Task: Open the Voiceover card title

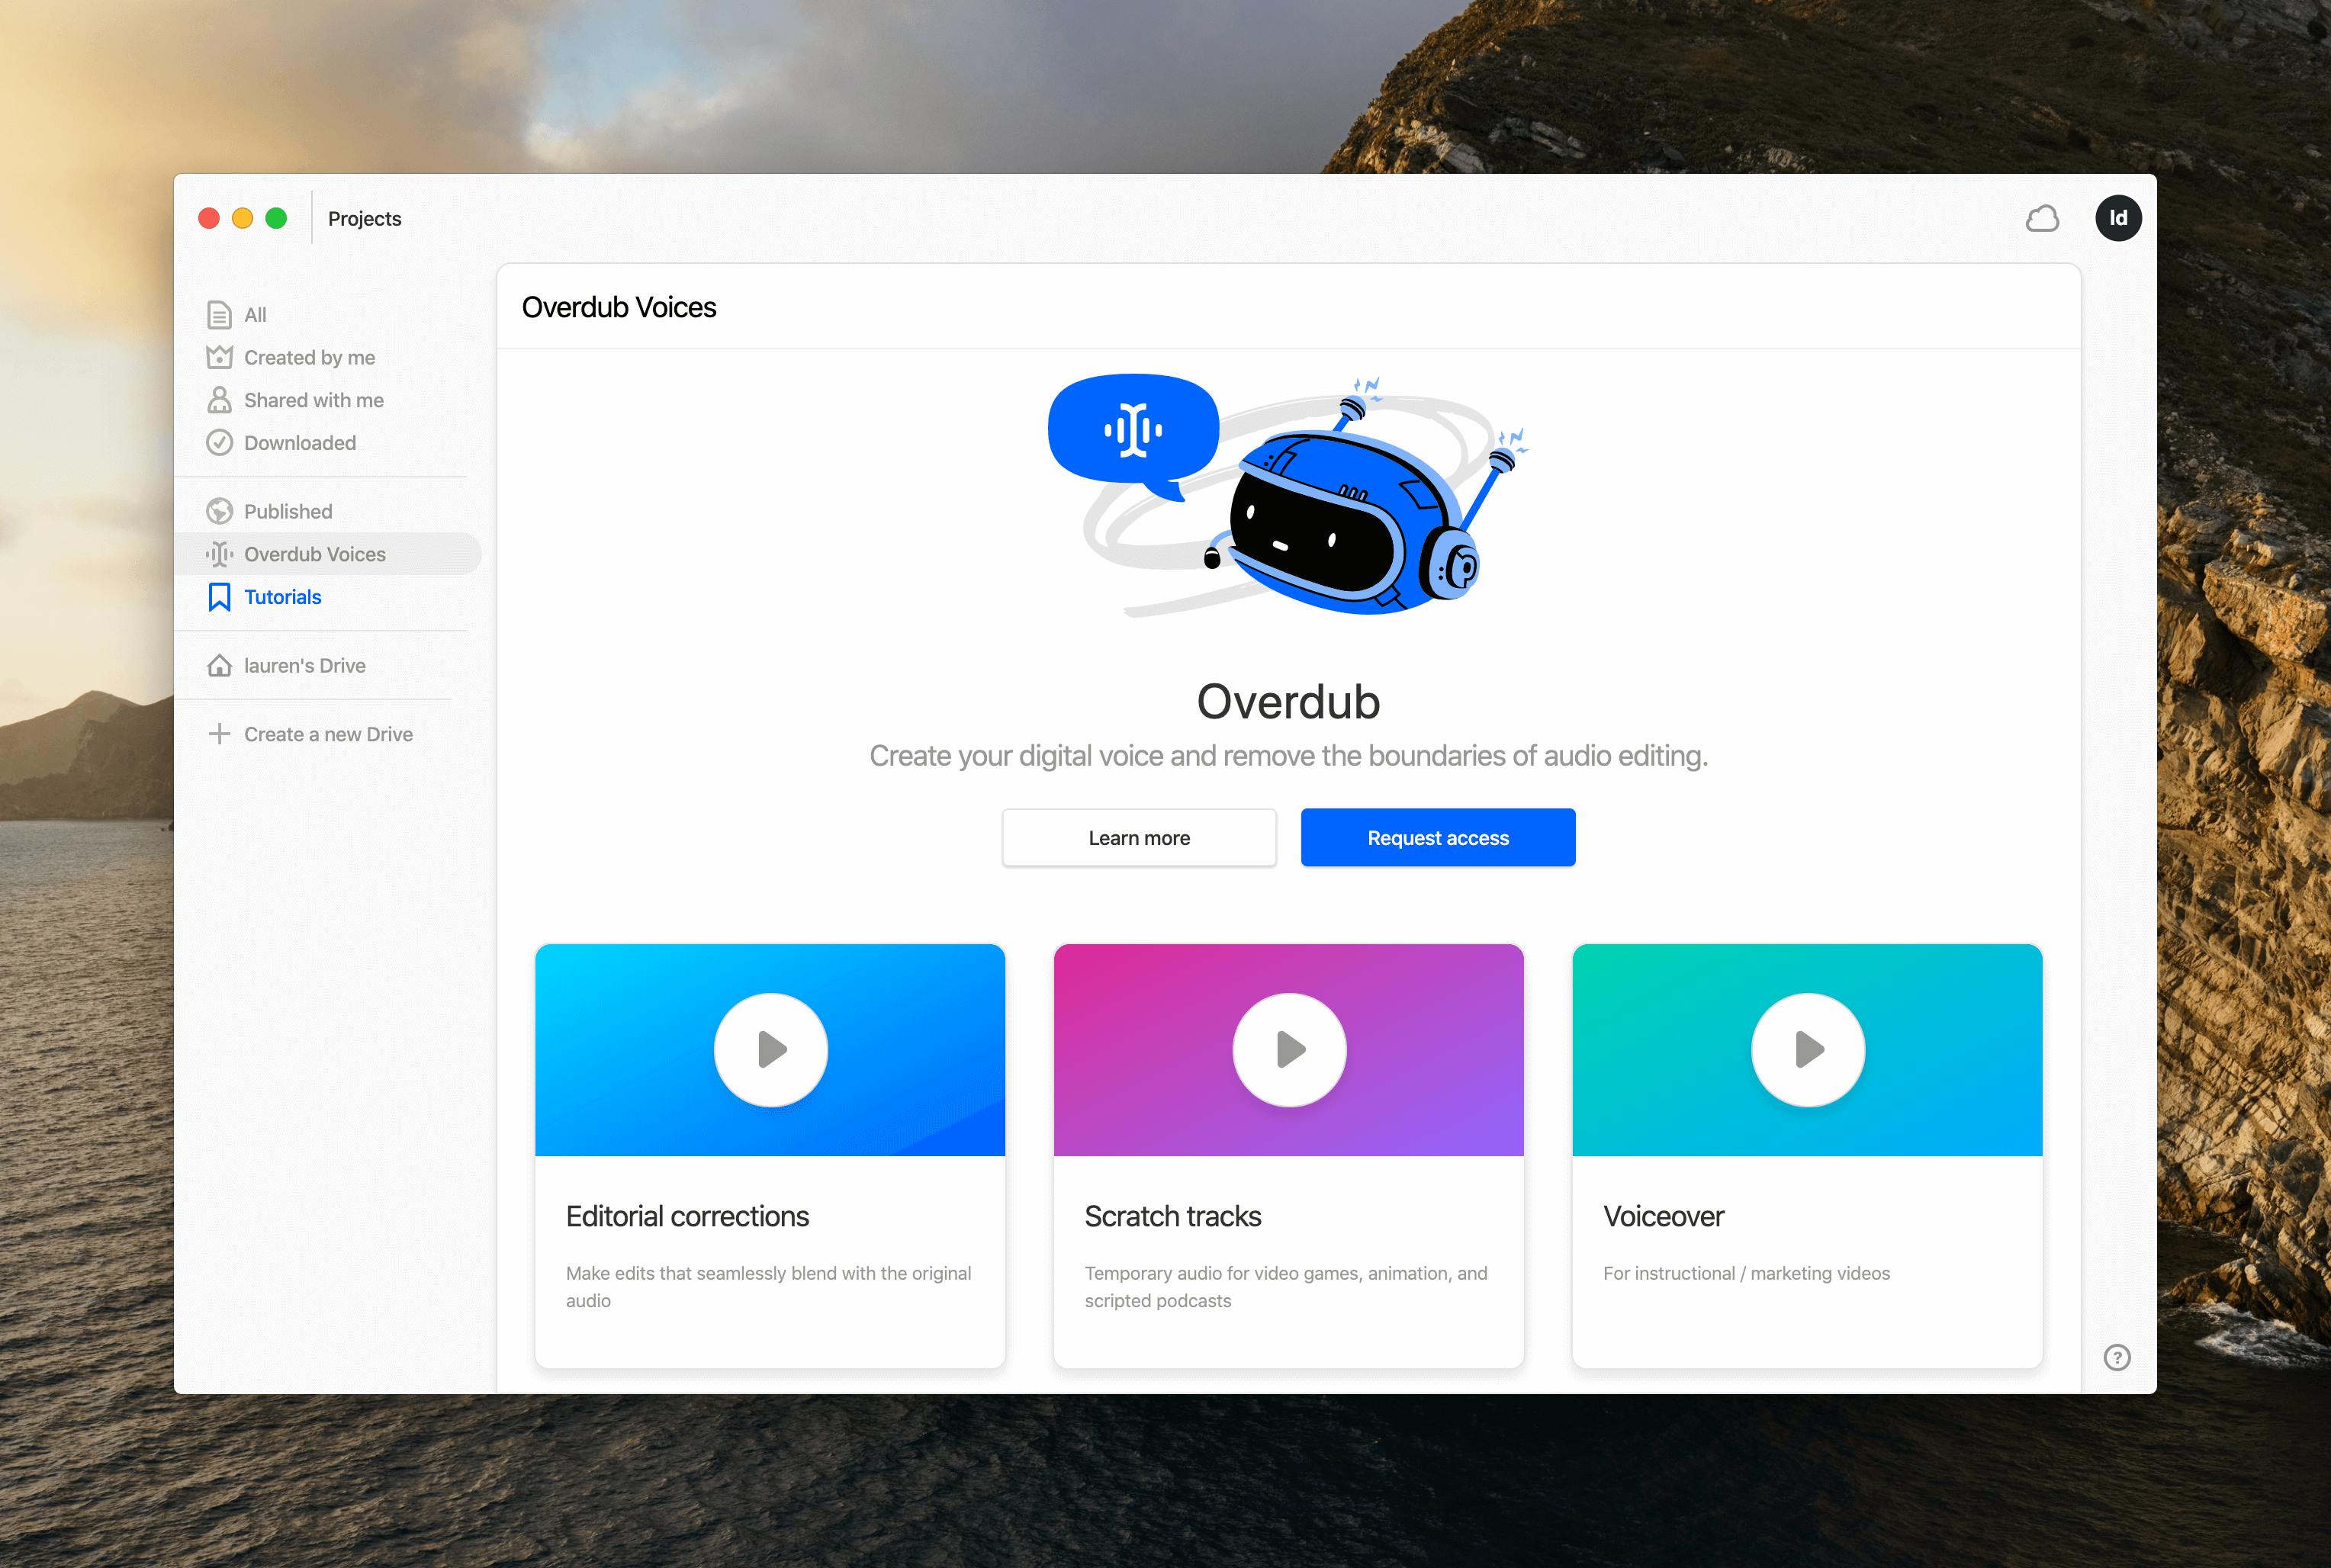Action: [x=1663, y=1216]
